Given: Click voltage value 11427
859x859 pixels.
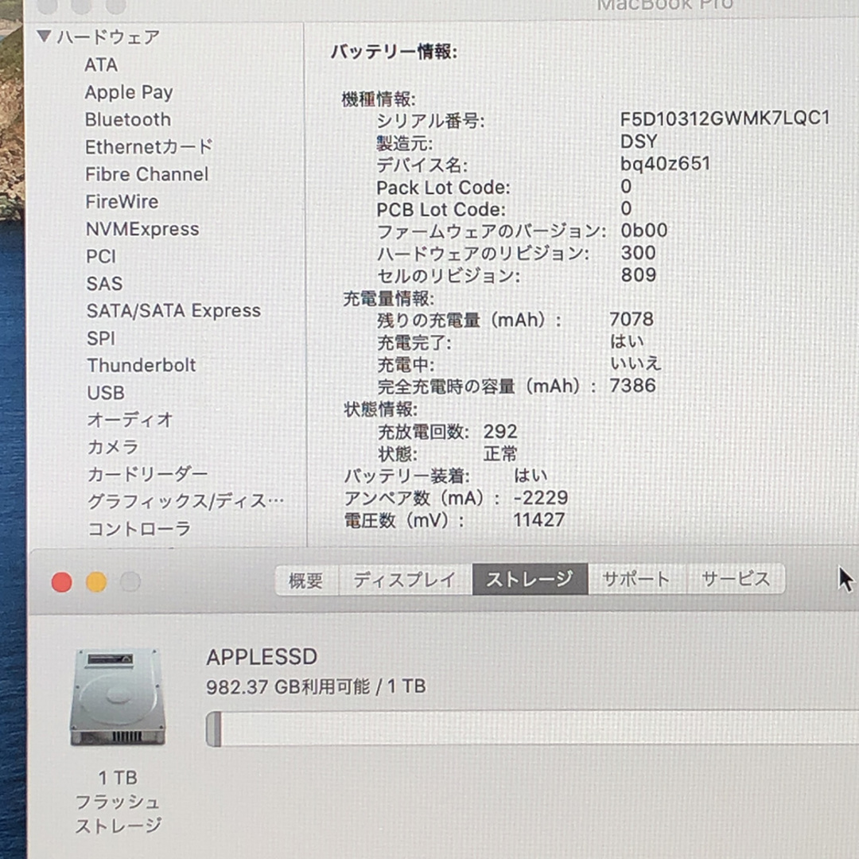Looking at the screenshot, I should tap(539, 520).
